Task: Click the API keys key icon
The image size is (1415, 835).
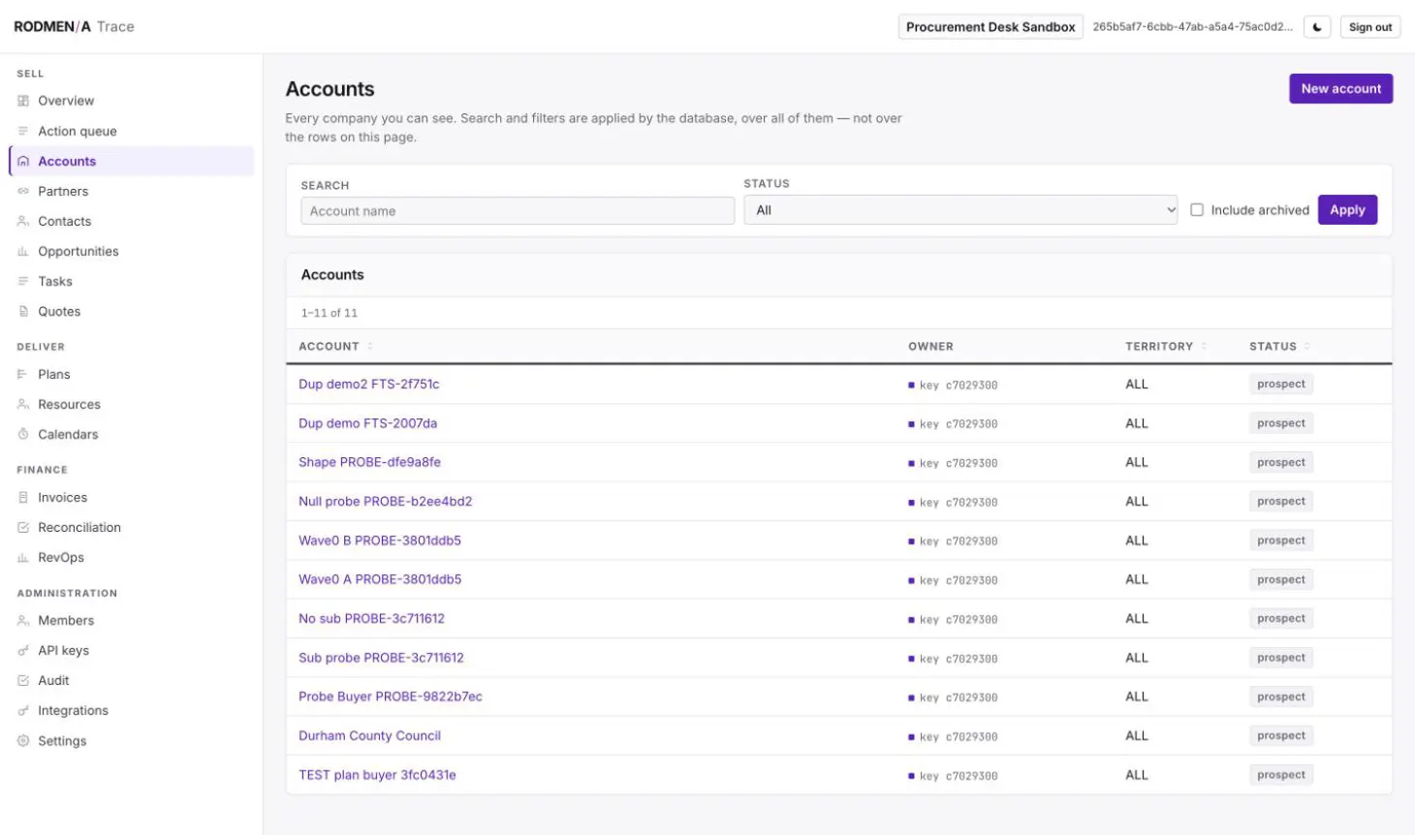Action: tap(23, 650)
